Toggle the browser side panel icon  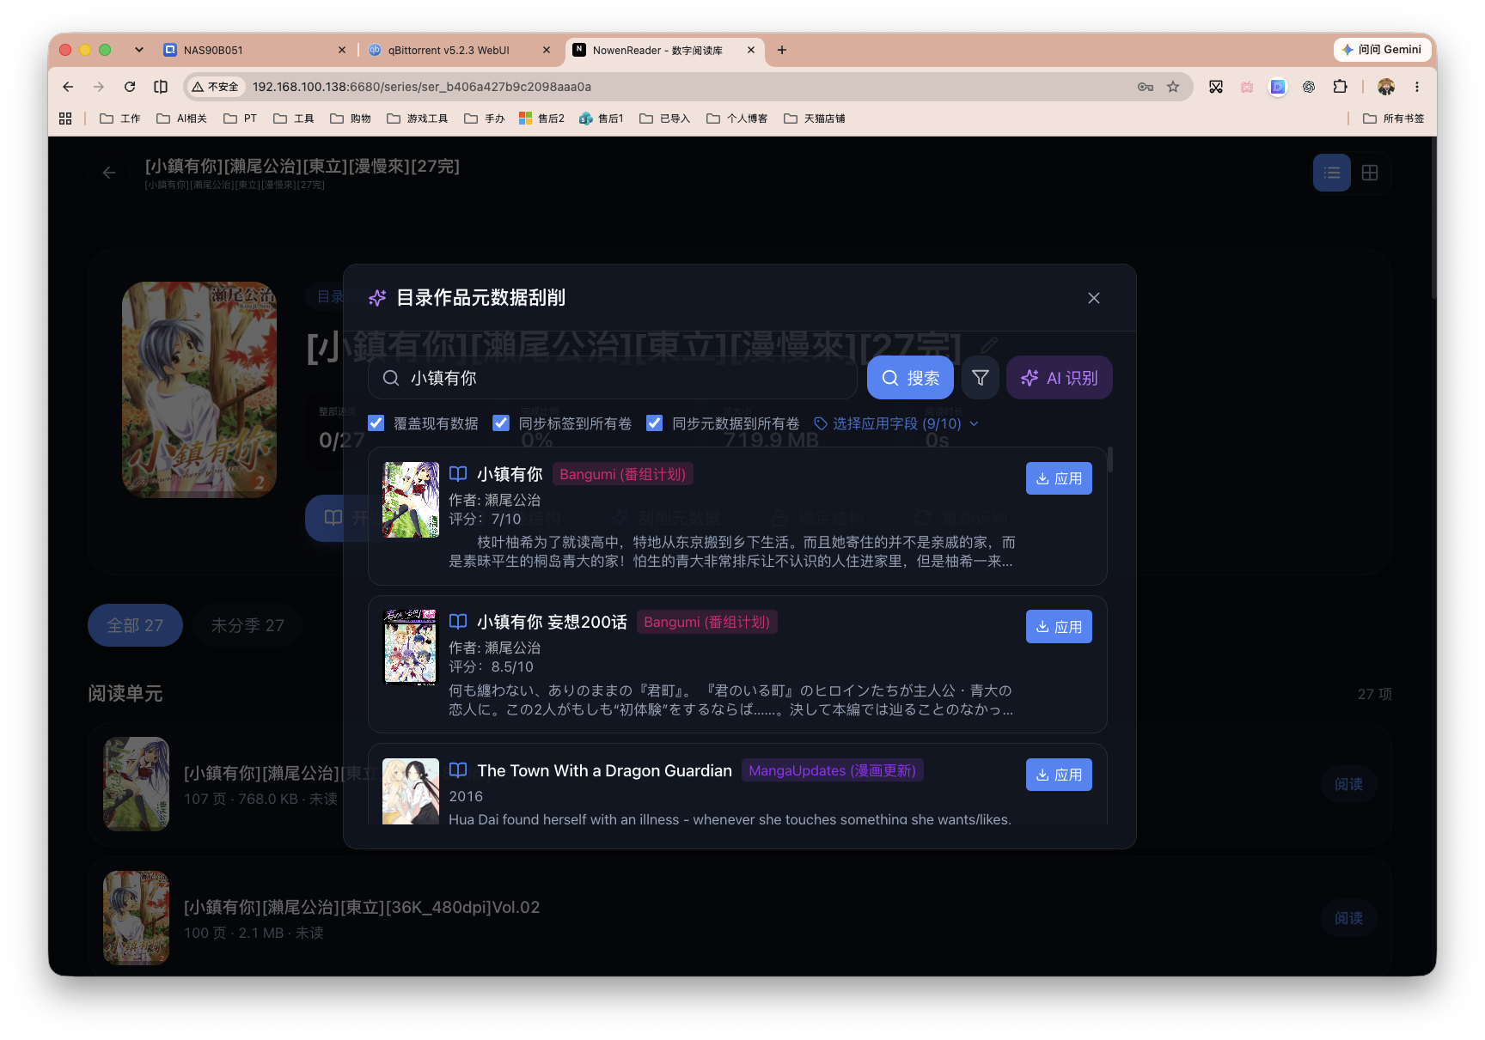[x=161, y=87]
